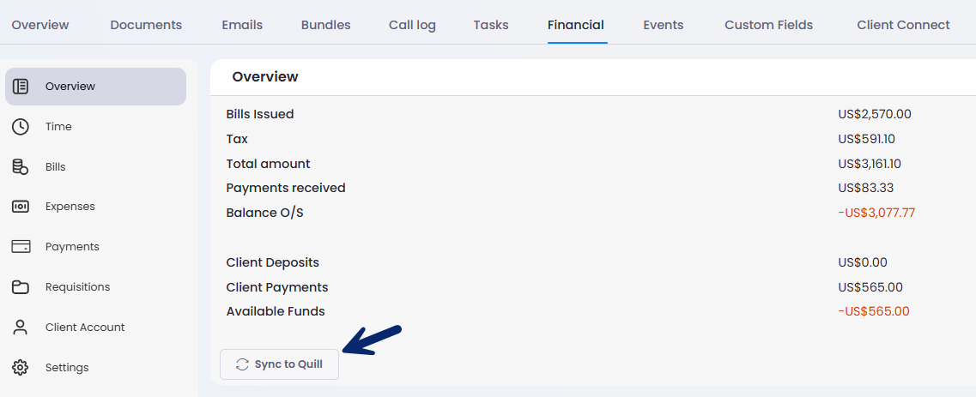The image size is (976, 397).
Task: Open the Emails tab
Action: click(242, 26)
